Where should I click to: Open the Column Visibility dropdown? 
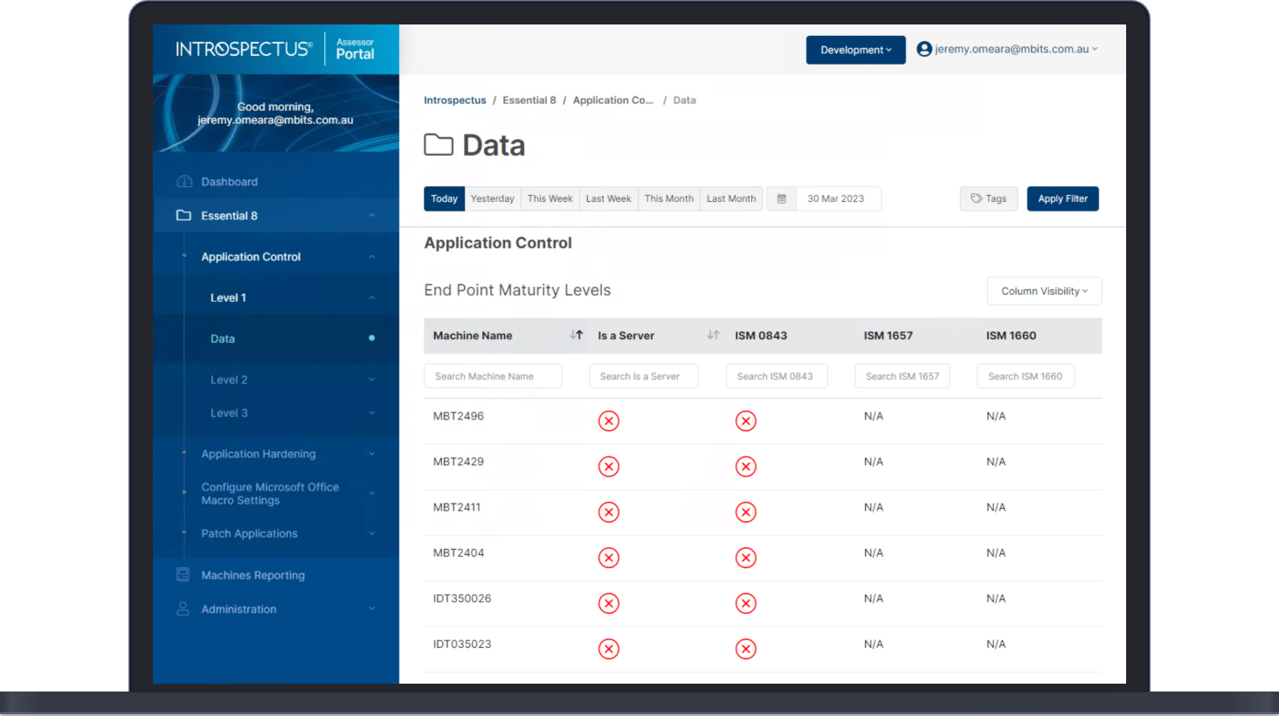click(x=1044, y=291)
